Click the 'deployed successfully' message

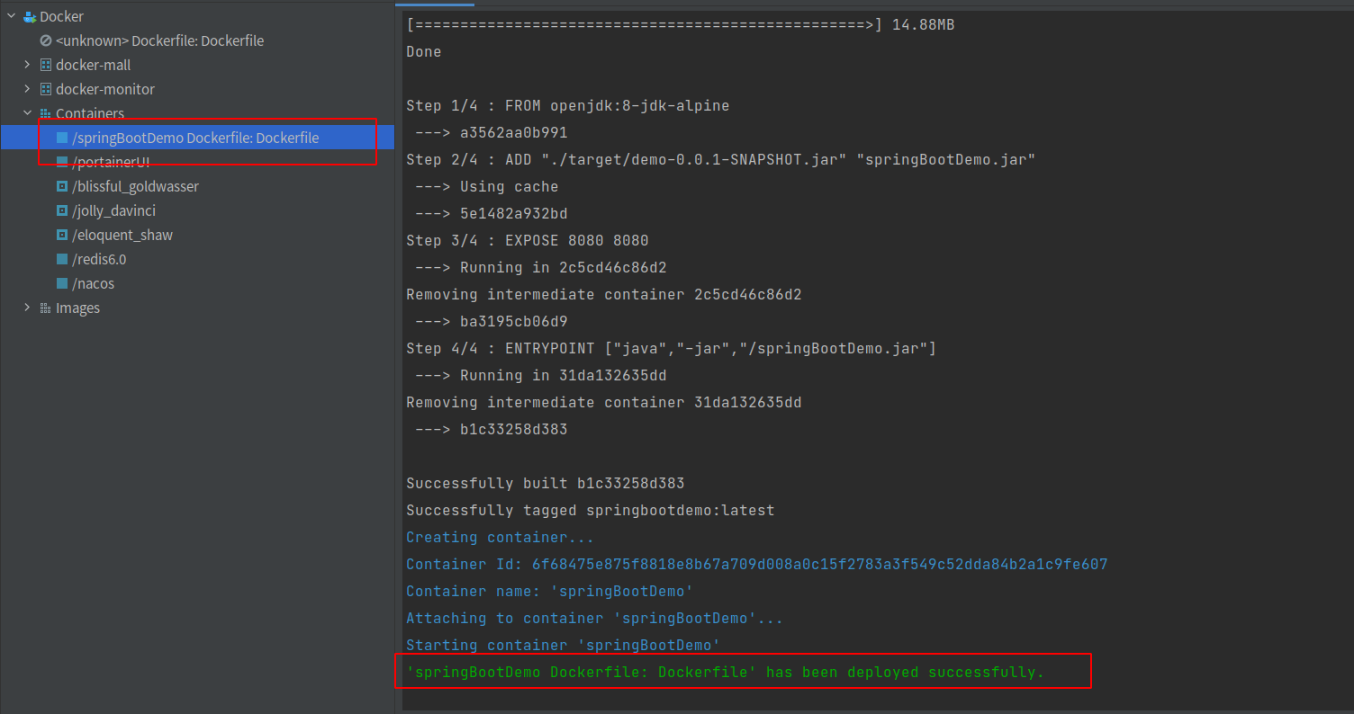725,673
